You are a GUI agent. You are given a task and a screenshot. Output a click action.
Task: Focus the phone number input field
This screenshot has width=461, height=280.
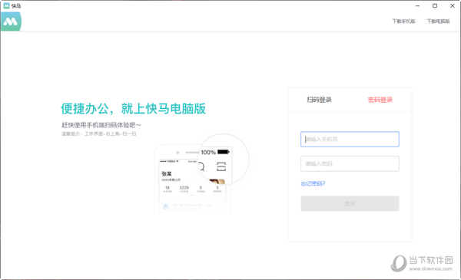tap(350, 139)
